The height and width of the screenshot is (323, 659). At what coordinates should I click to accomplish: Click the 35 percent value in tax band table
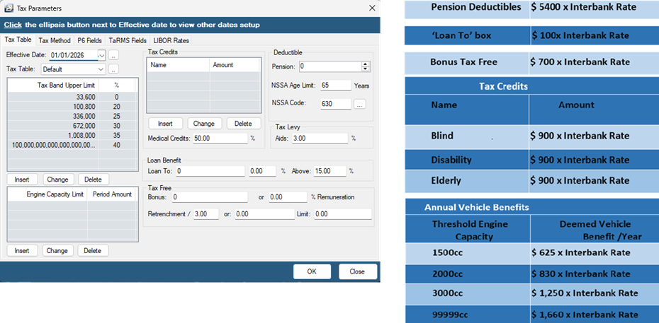[x=116, y=135]
